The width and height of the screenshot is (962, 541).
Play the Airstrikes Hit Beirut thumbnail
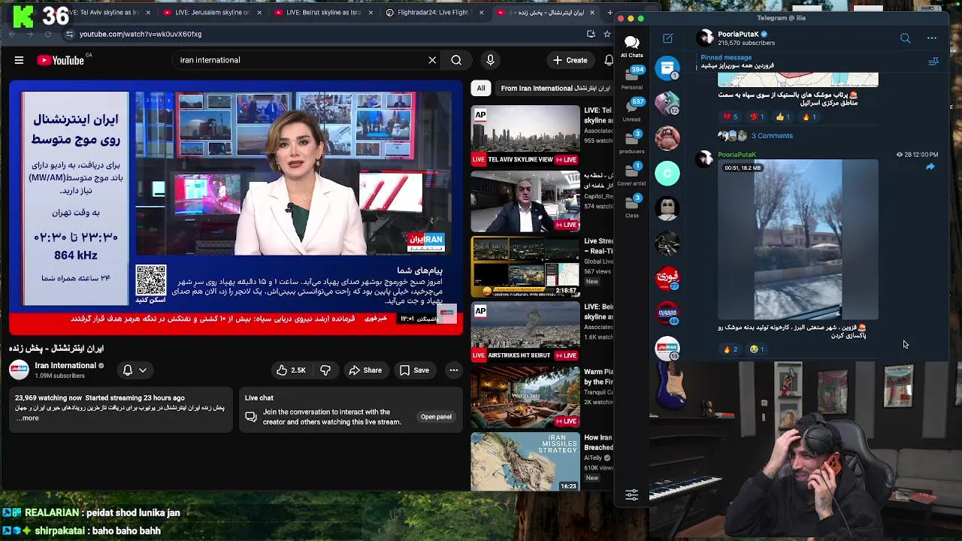click(x=525, y=331)
